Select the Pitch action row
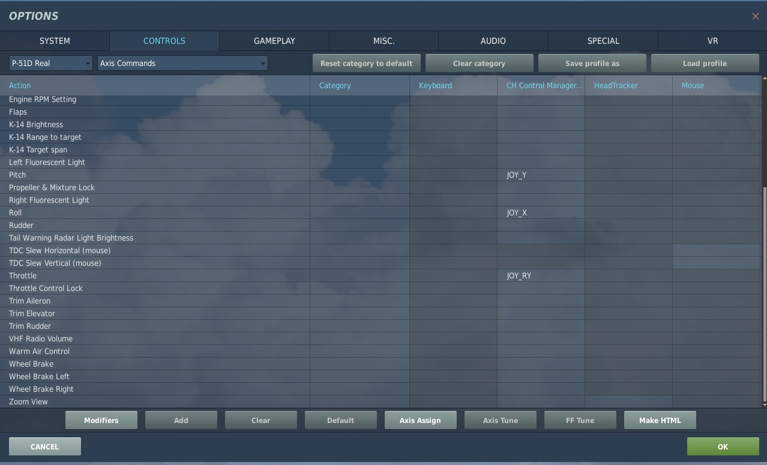The image size is (767, 465). (x=380, y=175)
